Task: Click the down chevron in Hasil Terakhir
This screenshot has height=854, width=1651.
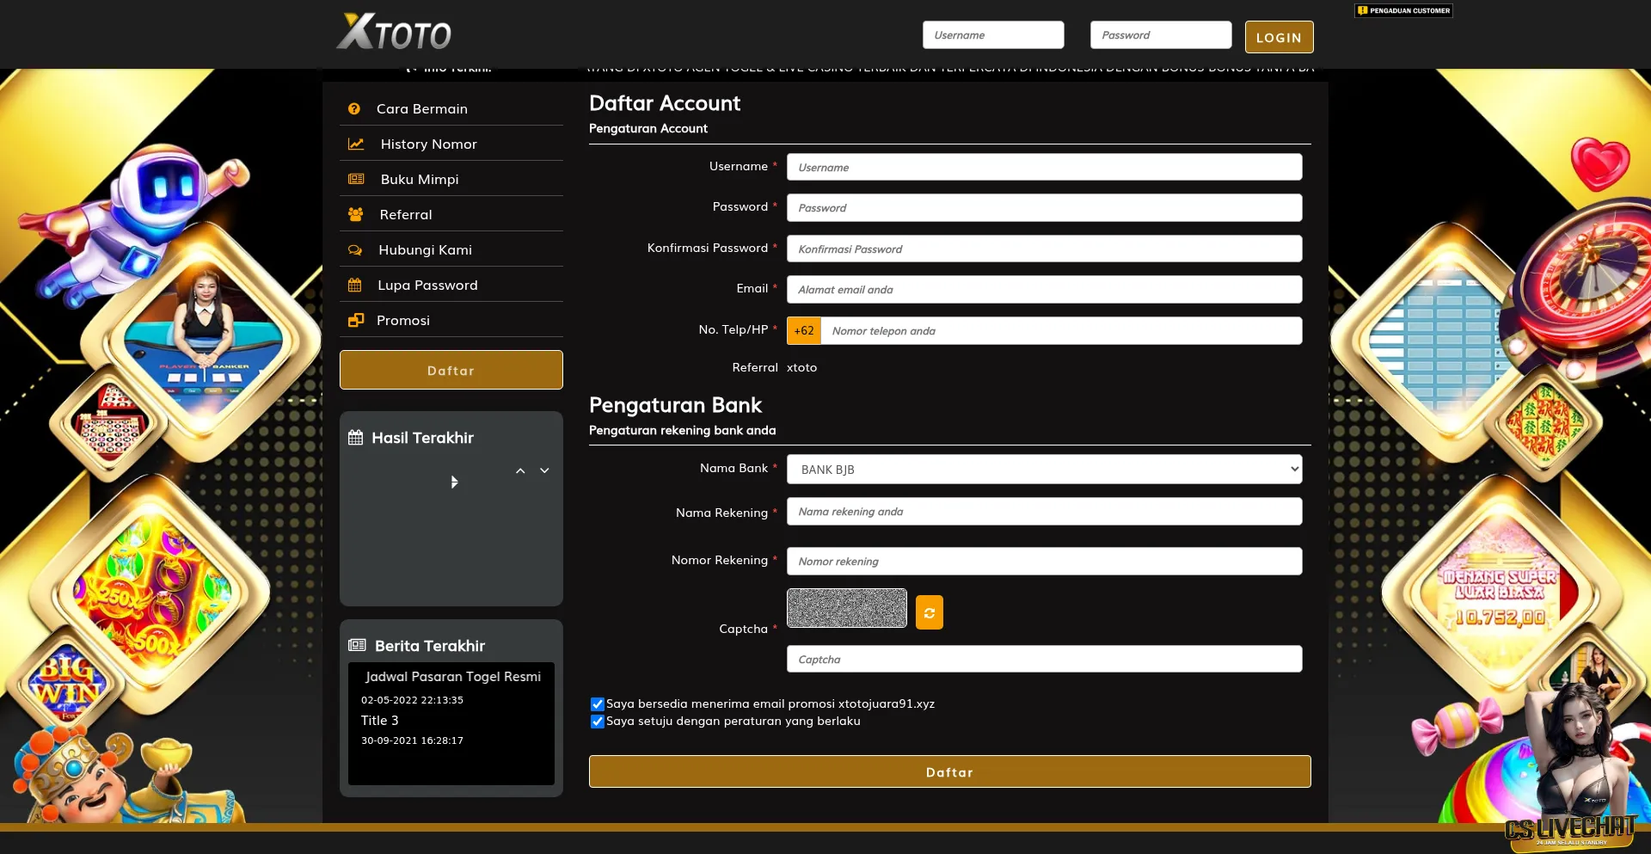Action: 544,471
